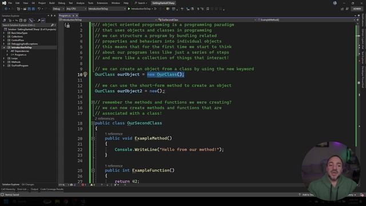The width and height of the screenshot is (366, 206).
Task: Collapse ExampleFunction outlining at line 25
Action: click(93, 171)
